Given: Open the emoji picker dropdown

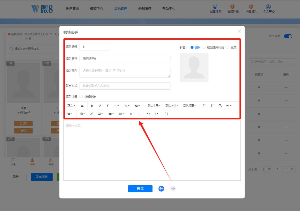Looking at the screenshot, I should pyautogui.click(x=82, y=114).
